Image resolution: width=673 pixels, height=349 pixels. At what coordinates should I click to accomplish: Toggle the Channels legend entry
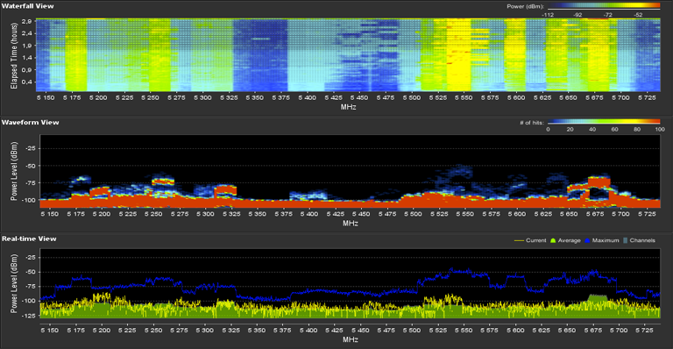click(639, 240)
